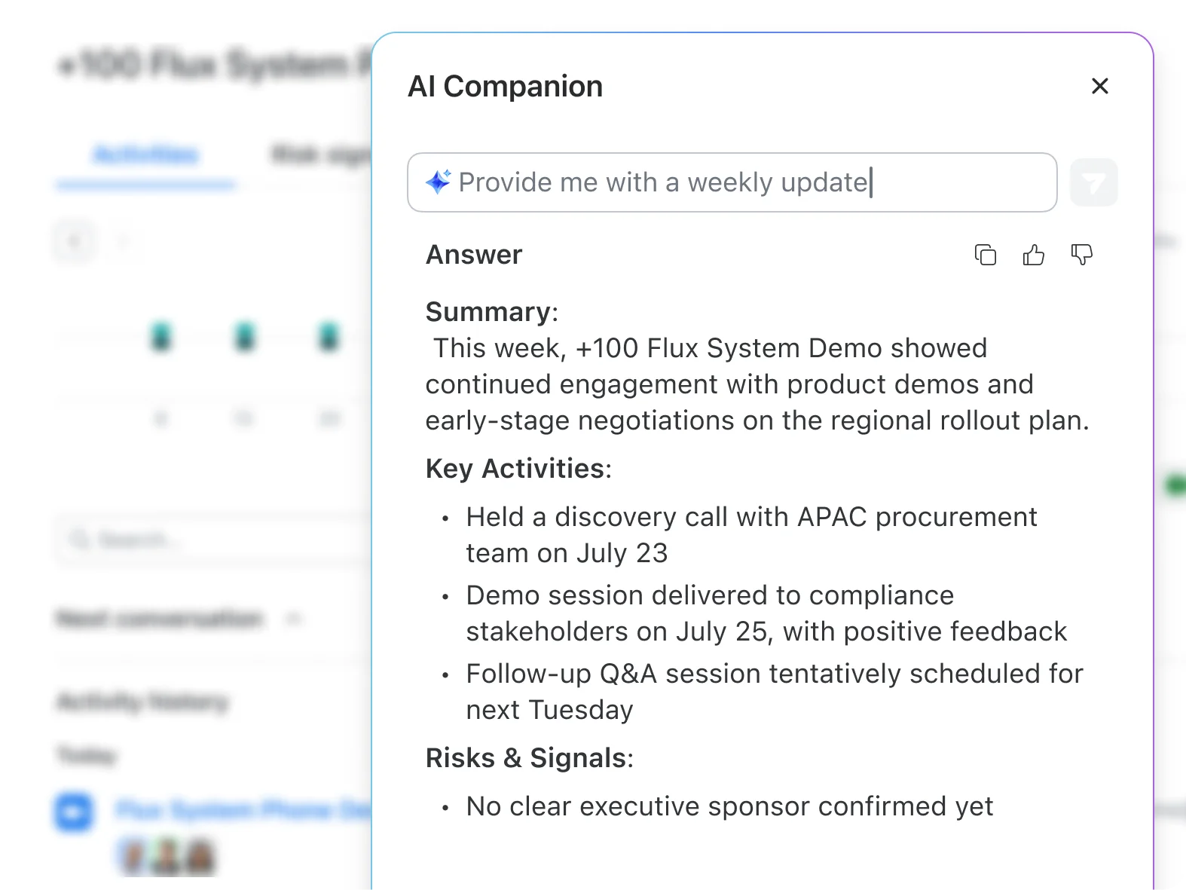Close the AI Companion panel

click(x=1099, y=86)
